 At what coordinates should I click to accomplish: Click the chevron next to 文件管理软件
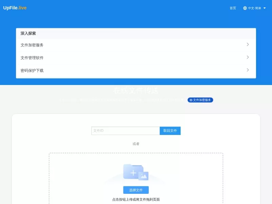click(248, 57)
